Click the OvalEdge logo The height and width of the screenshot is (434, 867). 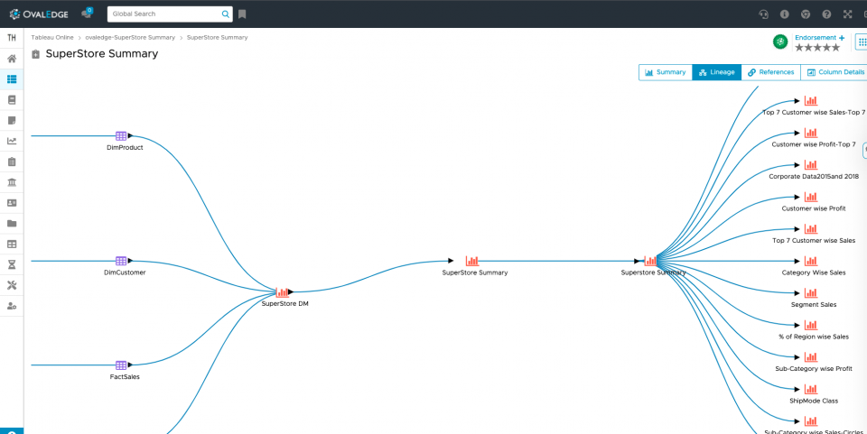[x=39, y=14]
